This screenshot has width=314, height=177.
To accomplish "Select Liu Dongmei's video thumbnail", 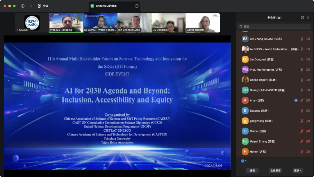I will 169,23.
